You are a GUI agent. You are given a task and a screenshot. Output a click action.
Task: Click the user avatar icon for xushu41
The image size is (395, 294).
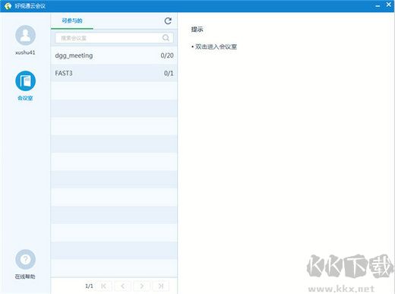[25, 35]
